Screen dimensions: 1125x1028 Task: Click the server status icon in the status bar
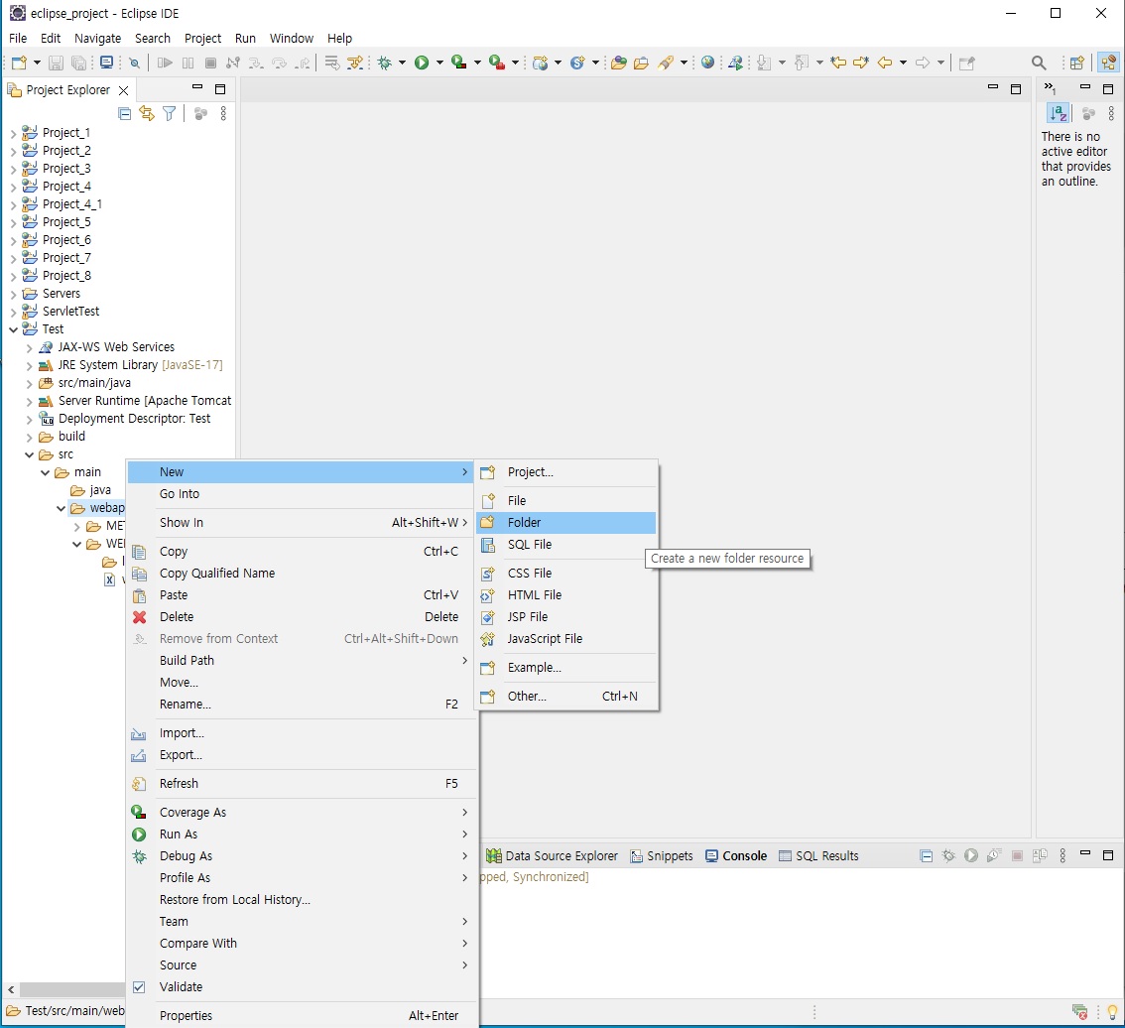[x=1079, y=1012]
